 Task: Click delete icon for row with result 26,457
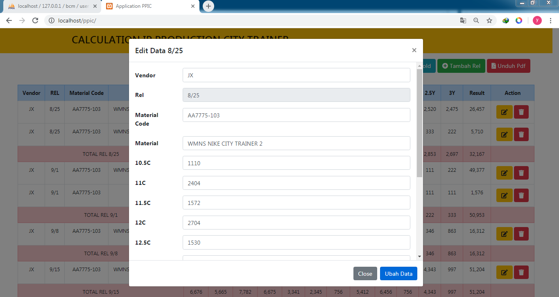coord(521,112)
